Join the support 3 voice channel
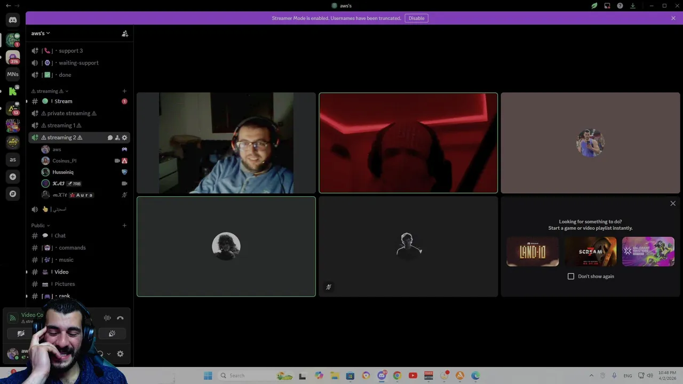 79,51
